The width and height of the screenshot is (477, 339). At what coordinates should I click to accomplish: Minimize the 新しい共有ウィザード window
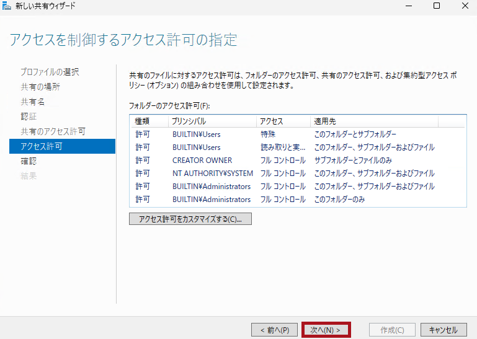[409, 6]
